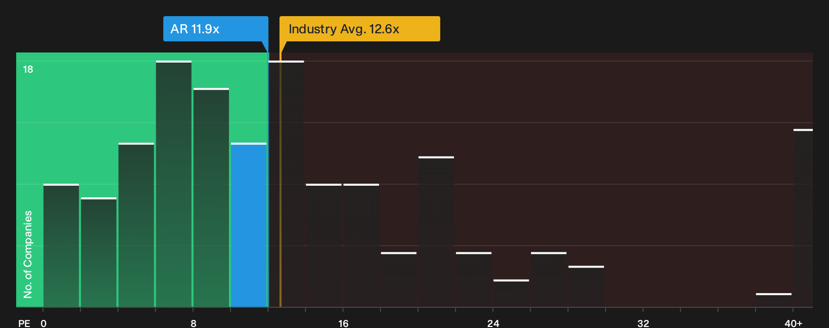Viewport: 829px width, 328px height.
Task: Click the '18' y-axis value
Action: tap(28, 69)
